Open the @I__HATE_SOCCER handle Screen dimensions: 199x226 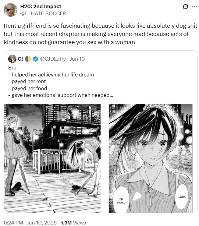(x=43, y=13)
